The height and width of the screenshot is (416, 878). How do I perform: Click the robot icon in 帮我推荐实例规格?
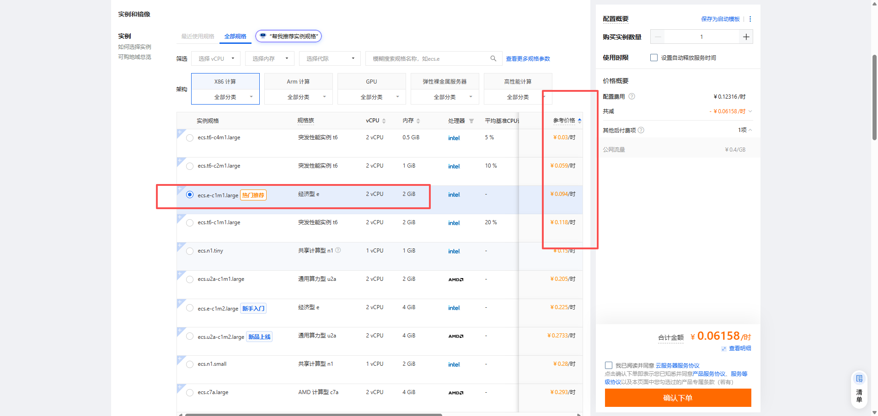tap(263, 36)
